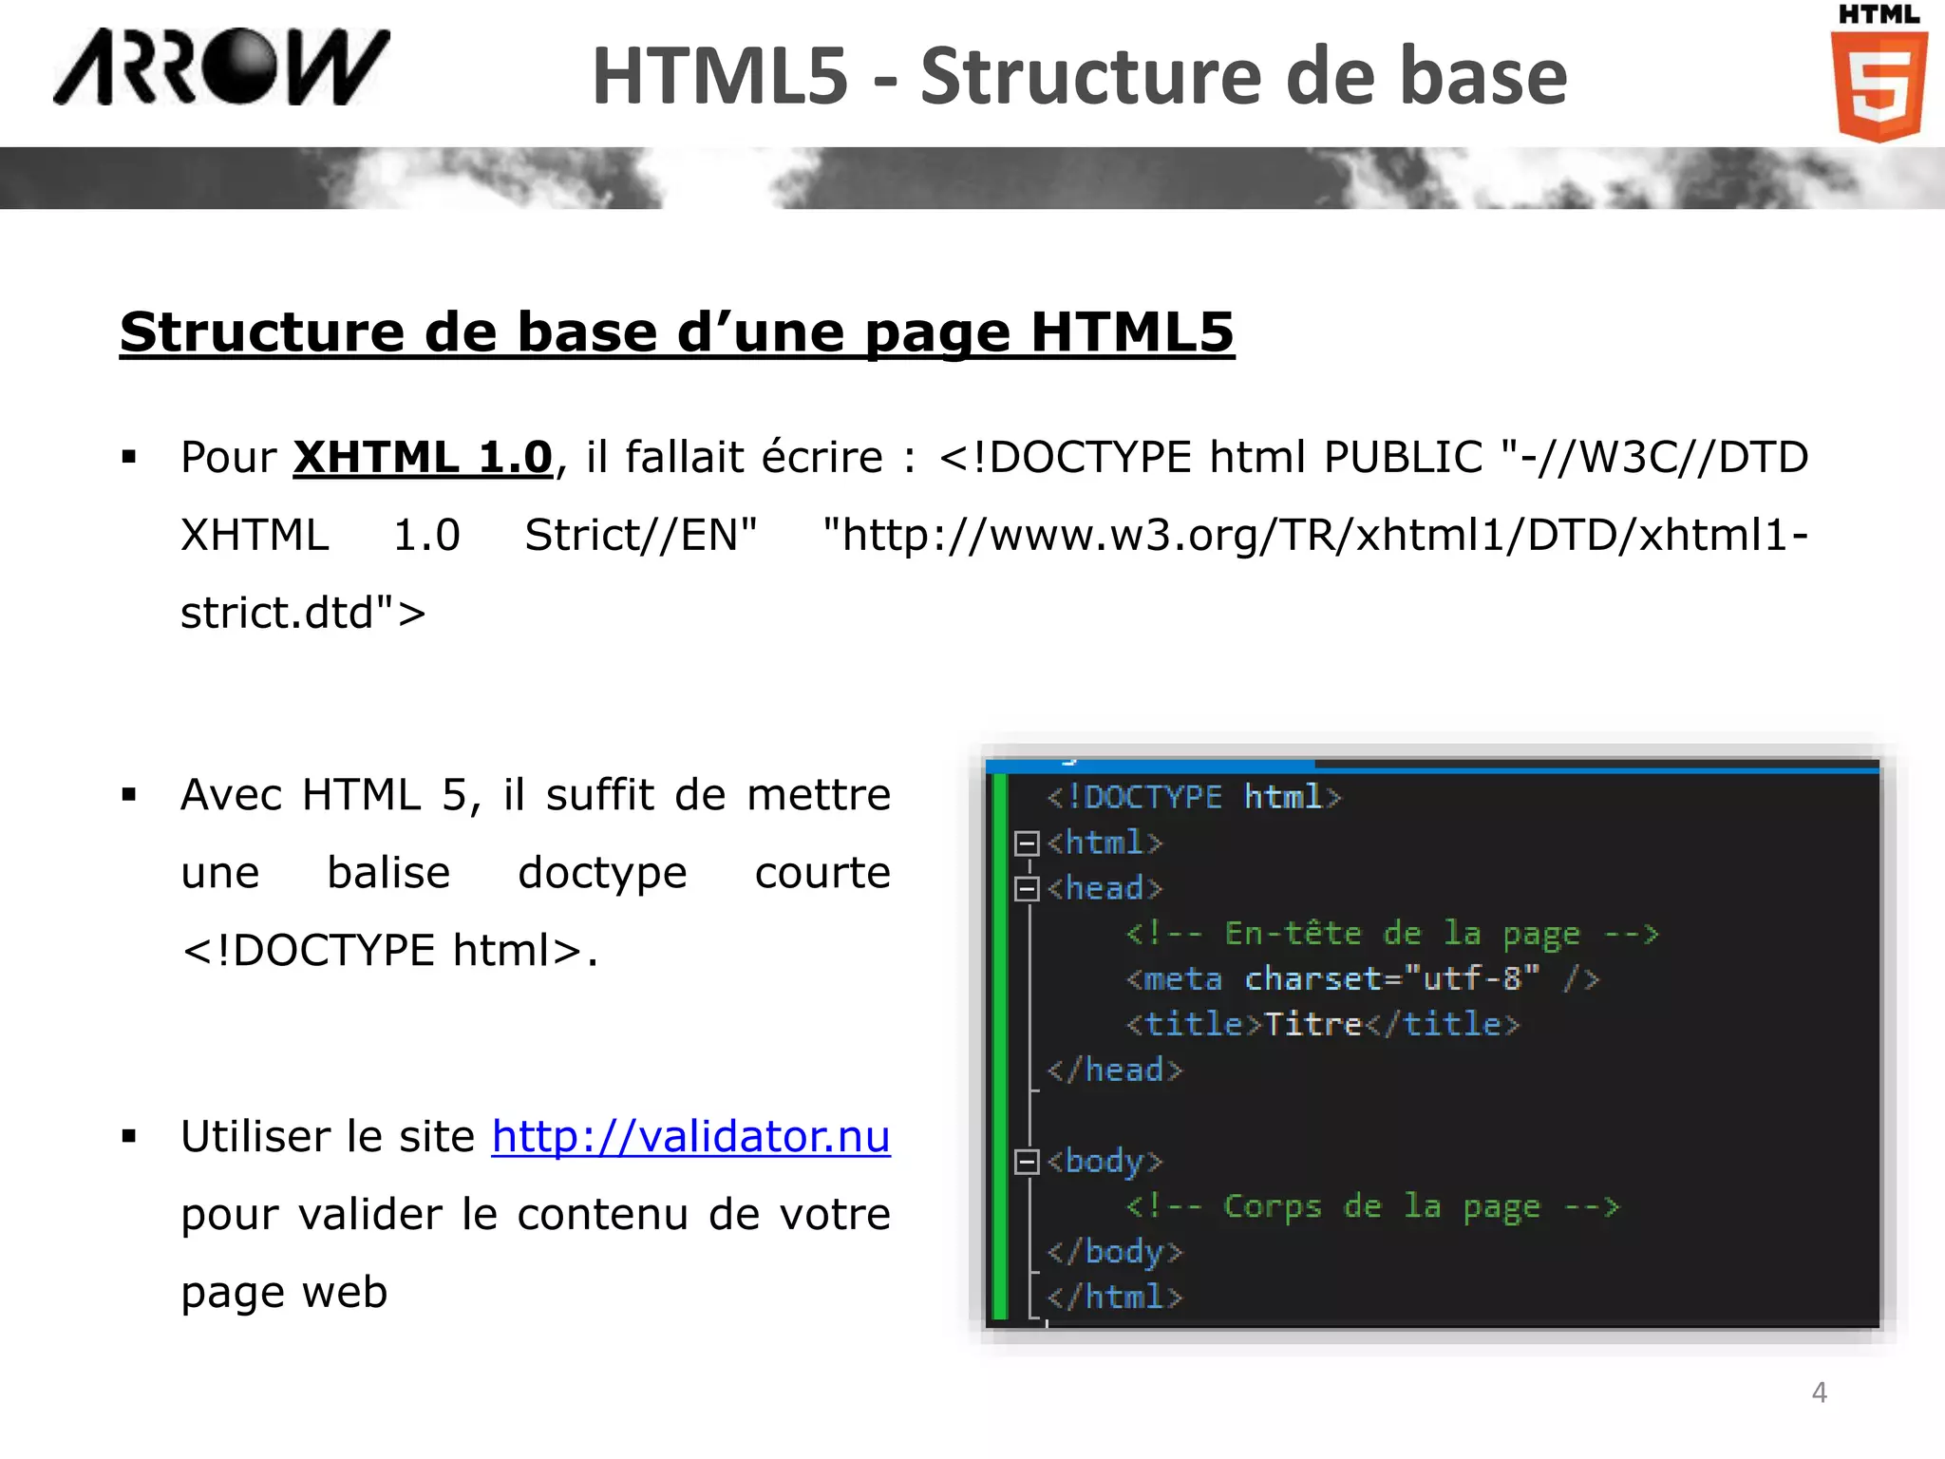This screenshot has width=1945, height=1459.
Task: Click the Corps de la page comment
Action: [x=1371, y=1206]
